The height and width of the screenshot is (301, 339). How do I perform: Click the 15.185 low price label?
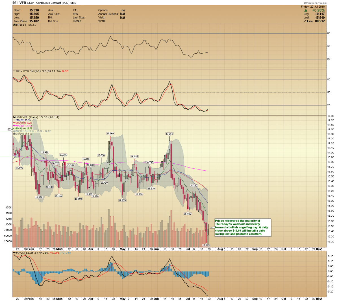(x=206, y=245)
